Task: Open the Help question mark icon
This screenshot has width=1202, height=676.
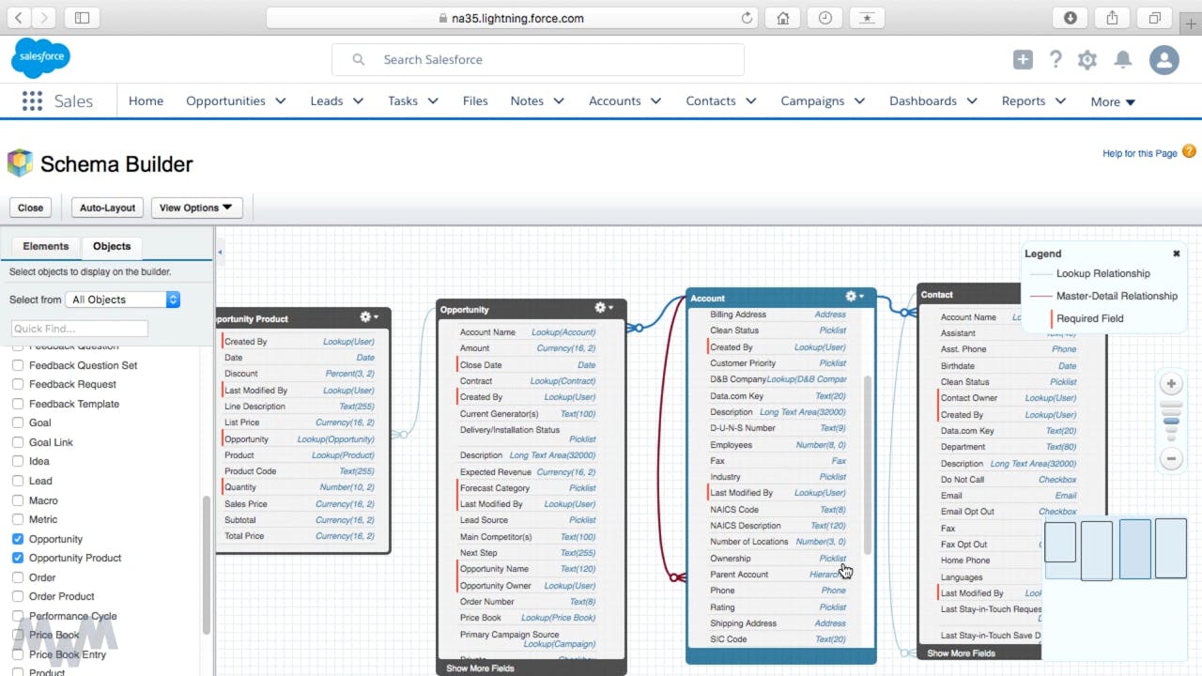Action: pos(1056,60)
